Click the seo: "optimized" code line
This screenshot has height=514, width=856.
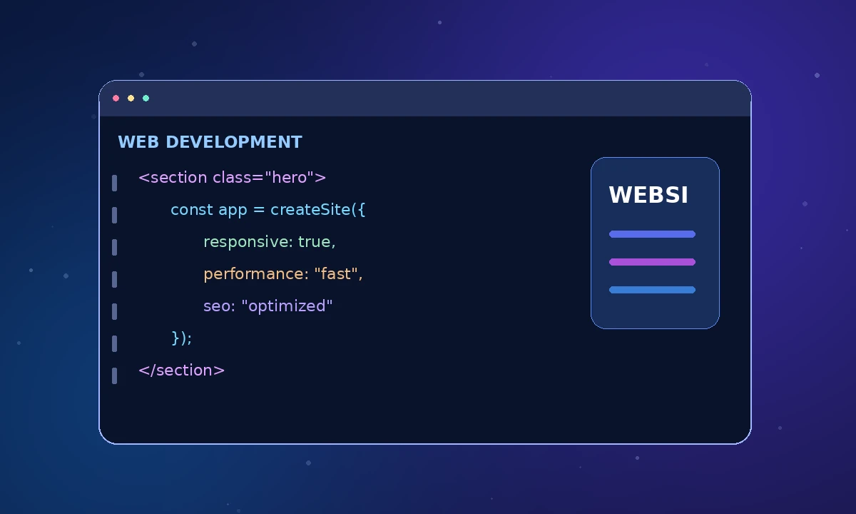point(268,306)
